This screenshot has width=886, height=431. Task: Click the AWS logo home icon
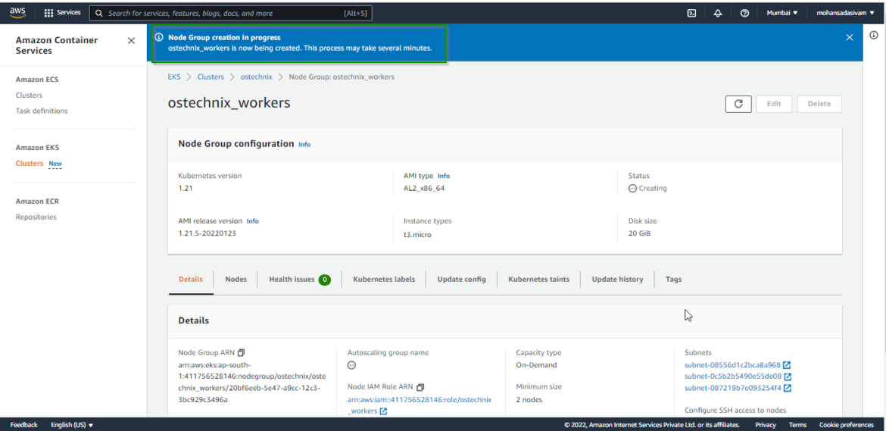[x=17, y=13]
